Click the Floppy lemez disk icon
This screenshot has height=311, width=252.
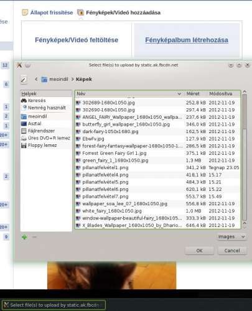coord(24,146)
